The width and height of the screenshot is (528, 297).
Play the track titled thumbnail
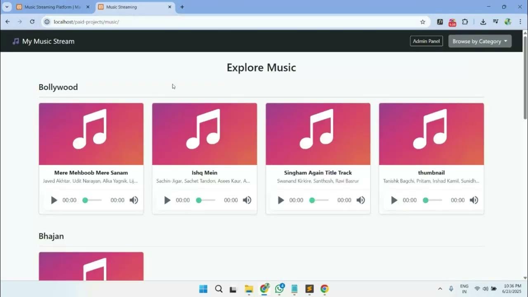point(394,200)
